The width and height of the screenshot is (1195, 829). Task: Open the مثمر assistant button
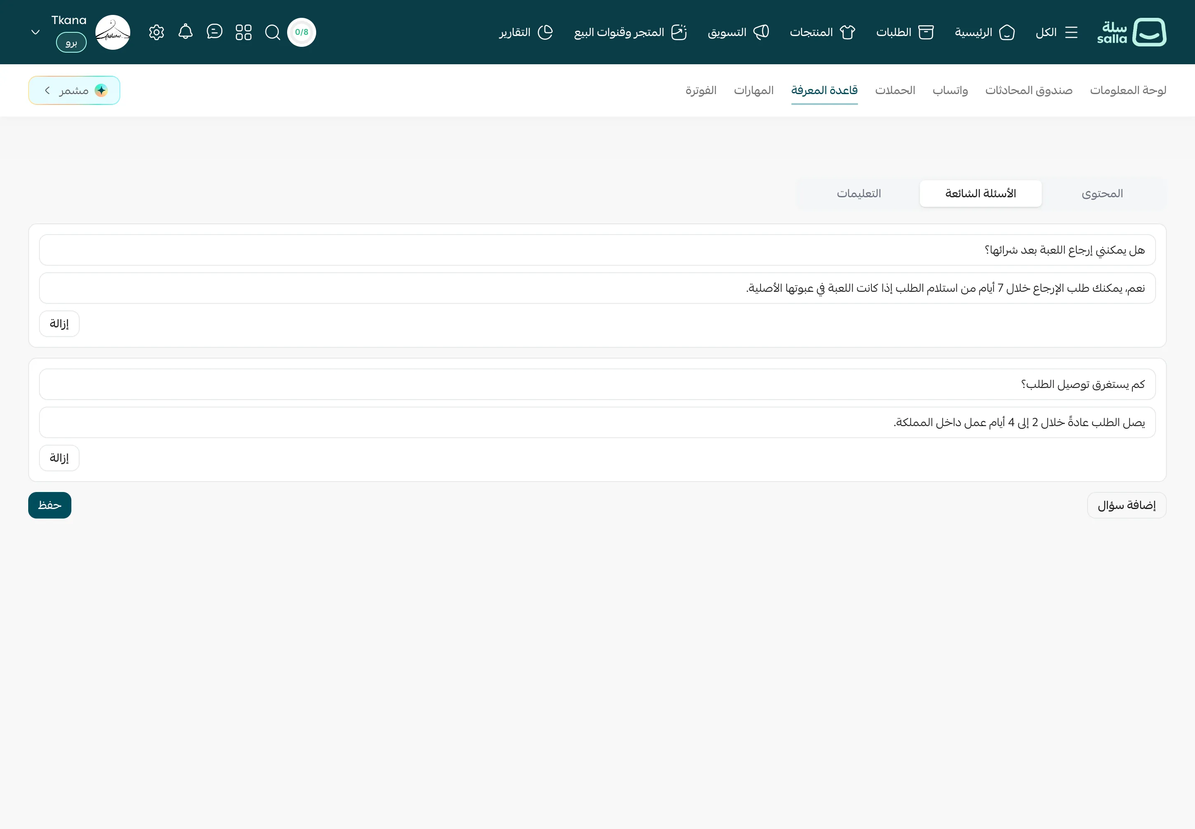(x=74, y=90)
